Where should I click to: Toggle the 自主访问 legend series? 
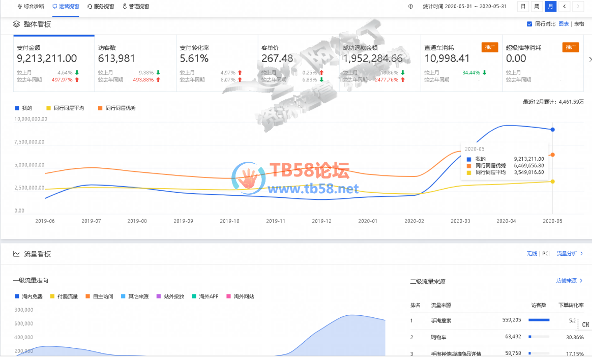coord(99,296)
